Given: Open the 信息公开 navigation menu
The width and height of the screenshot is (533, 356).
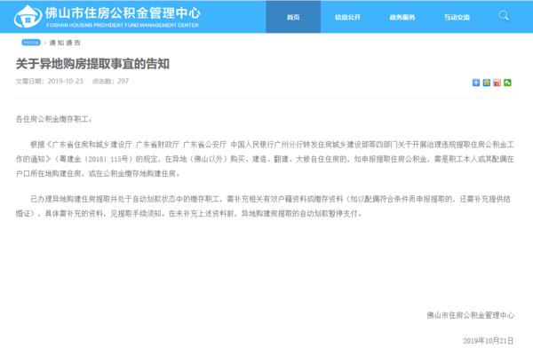Looking at the screenshot, I should pyautogui.click(x=347, y=17).
